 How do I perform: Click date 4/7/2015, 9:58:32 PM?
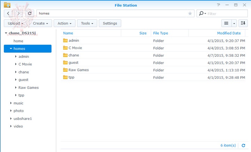pyautogui.click(x=226, y=55)
